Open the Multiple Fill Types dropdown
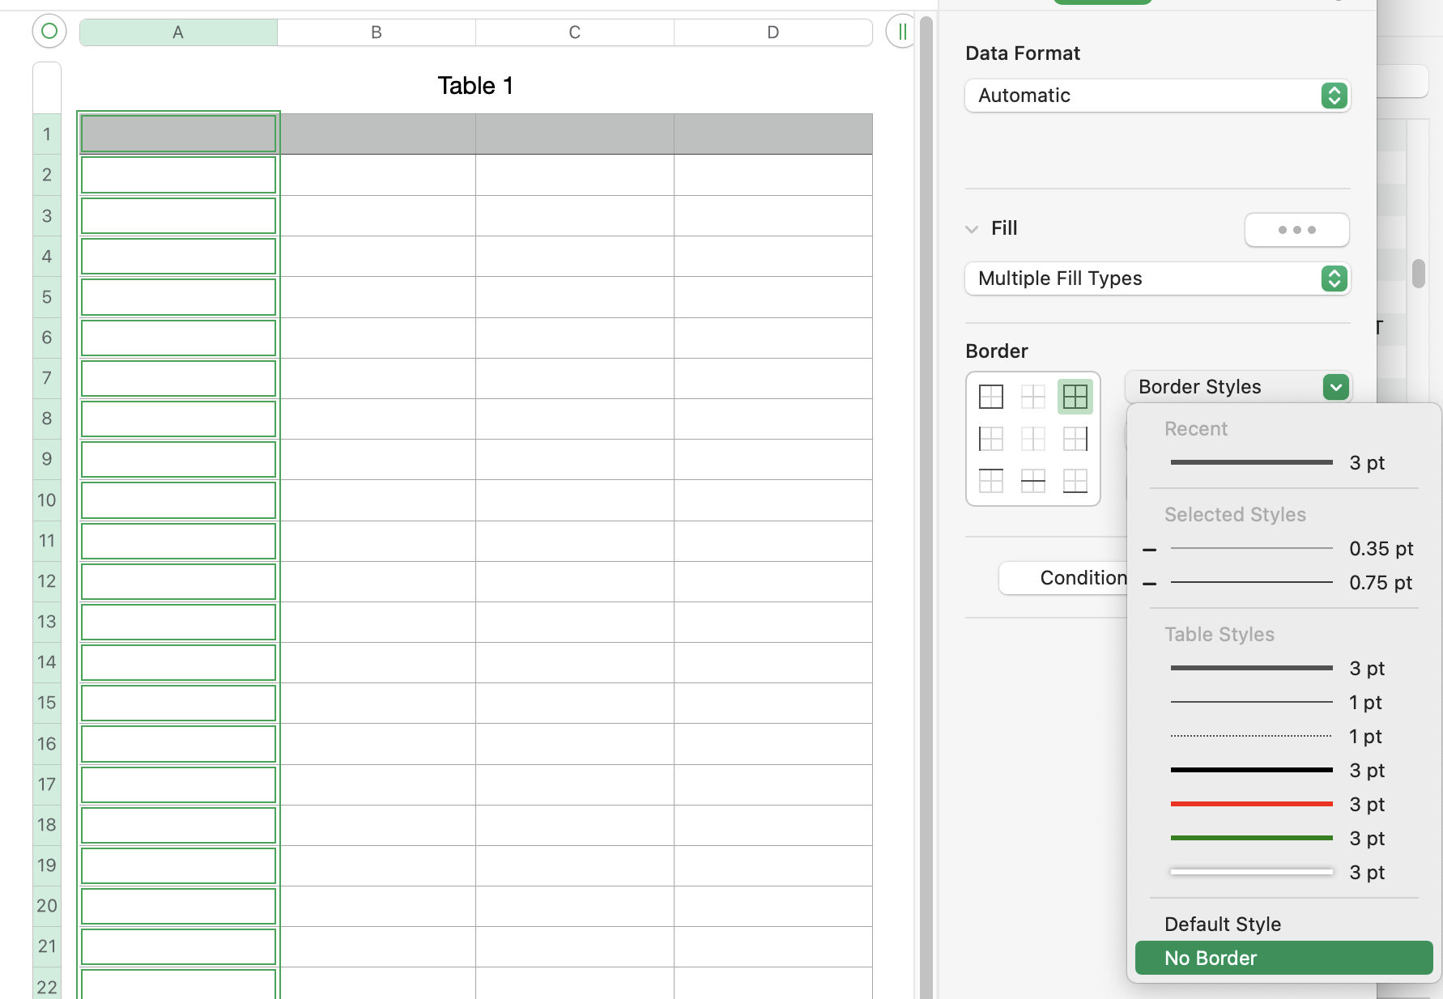The image size is (1443, 999). click(x=1156, y=278)
